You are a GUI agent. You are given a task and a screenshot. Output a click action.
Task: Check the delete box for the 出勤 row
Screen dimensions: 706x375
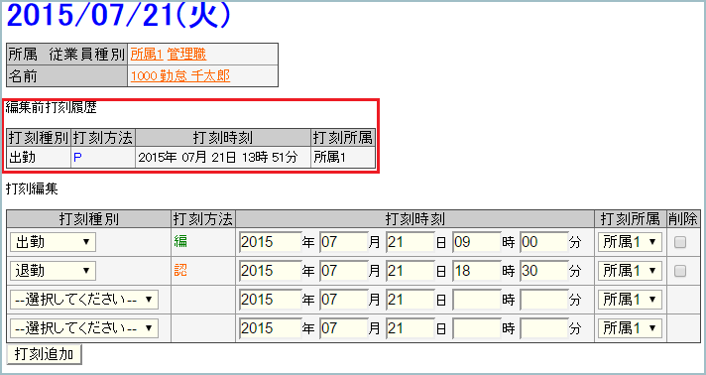(x=680, y=242)
